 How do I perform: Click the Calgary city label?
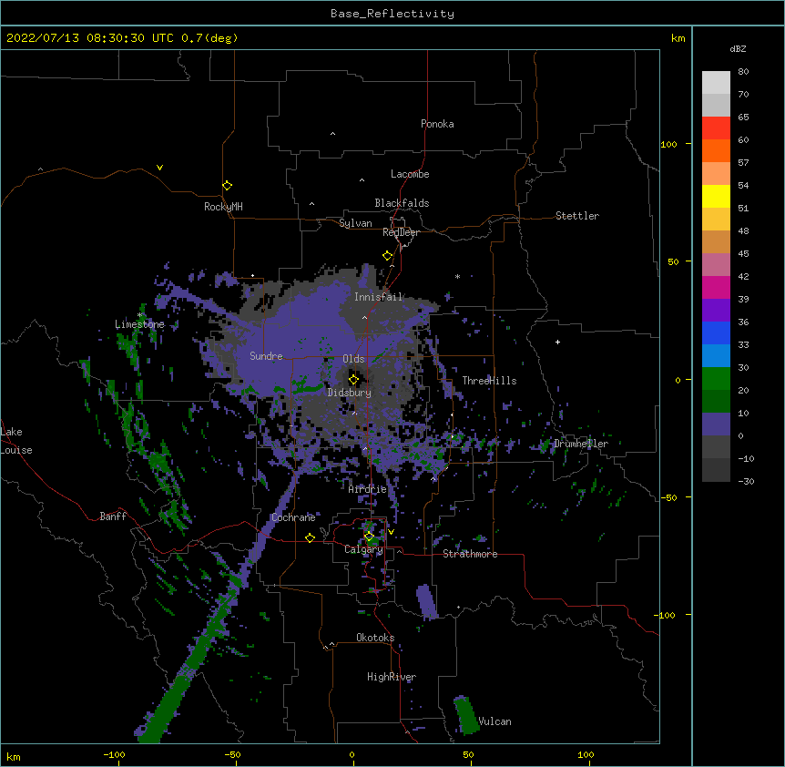(364, 549)
